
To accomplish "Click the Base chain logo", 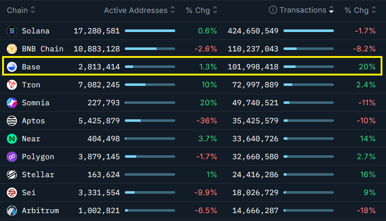I will pyautogui.click(x=12, y=67).
